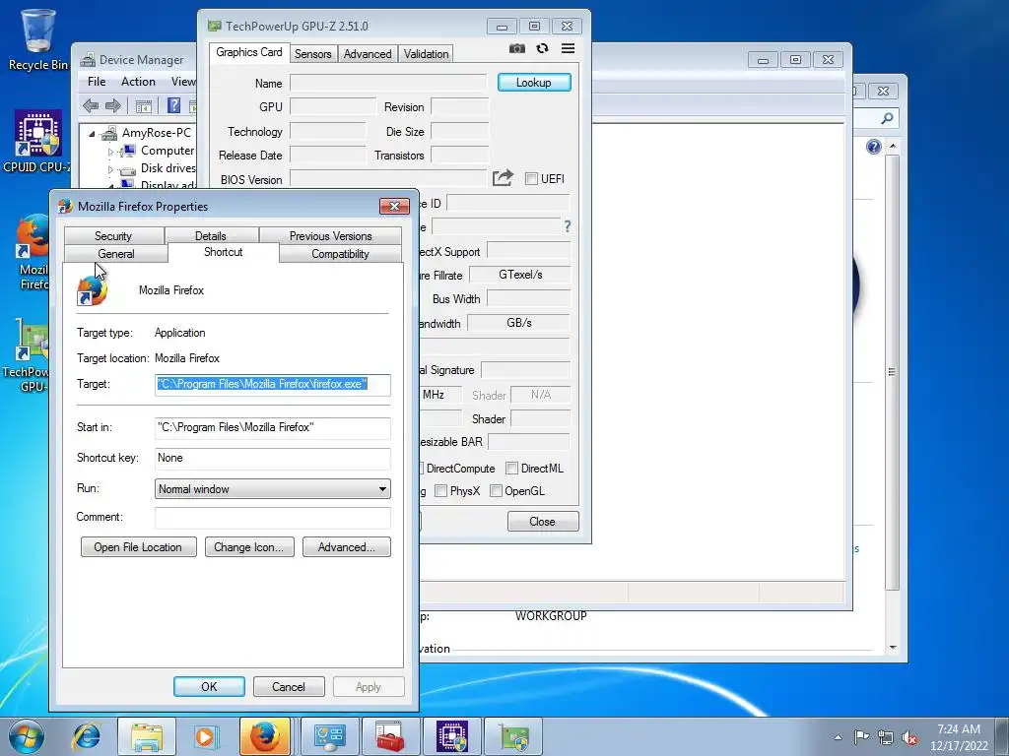Take a GPU-Z screenshot with camera icon
The image size is (1009, 756).
click(516, 49)
